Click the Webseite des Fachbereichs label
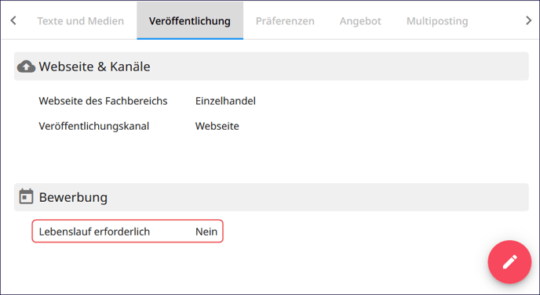540x295 pixels. pos(103,101)
